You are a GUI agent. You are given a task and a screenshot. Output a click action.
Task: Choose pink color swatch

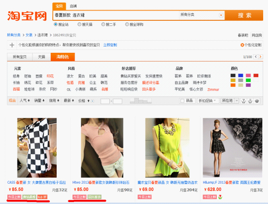tap(248, 75)
